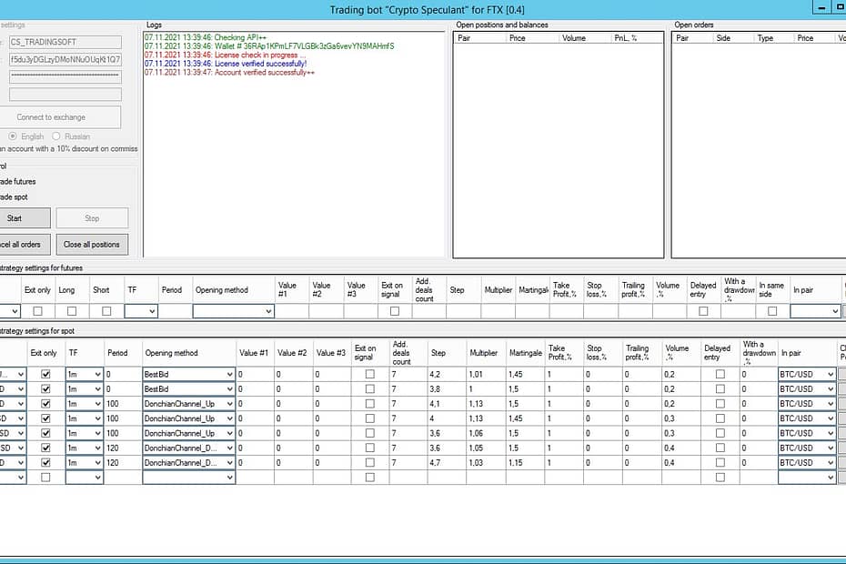Click the Multiplier cell showing 1,06
Image resolution: width=846 pixels, height=564 pixels.
click(x=486, y=433)
